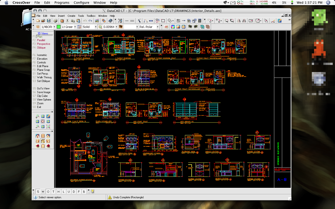This screenshot has width=335, height=209.
Task: Open the Rel. Polar input mode dropdown
Action: tap(158, 27)
